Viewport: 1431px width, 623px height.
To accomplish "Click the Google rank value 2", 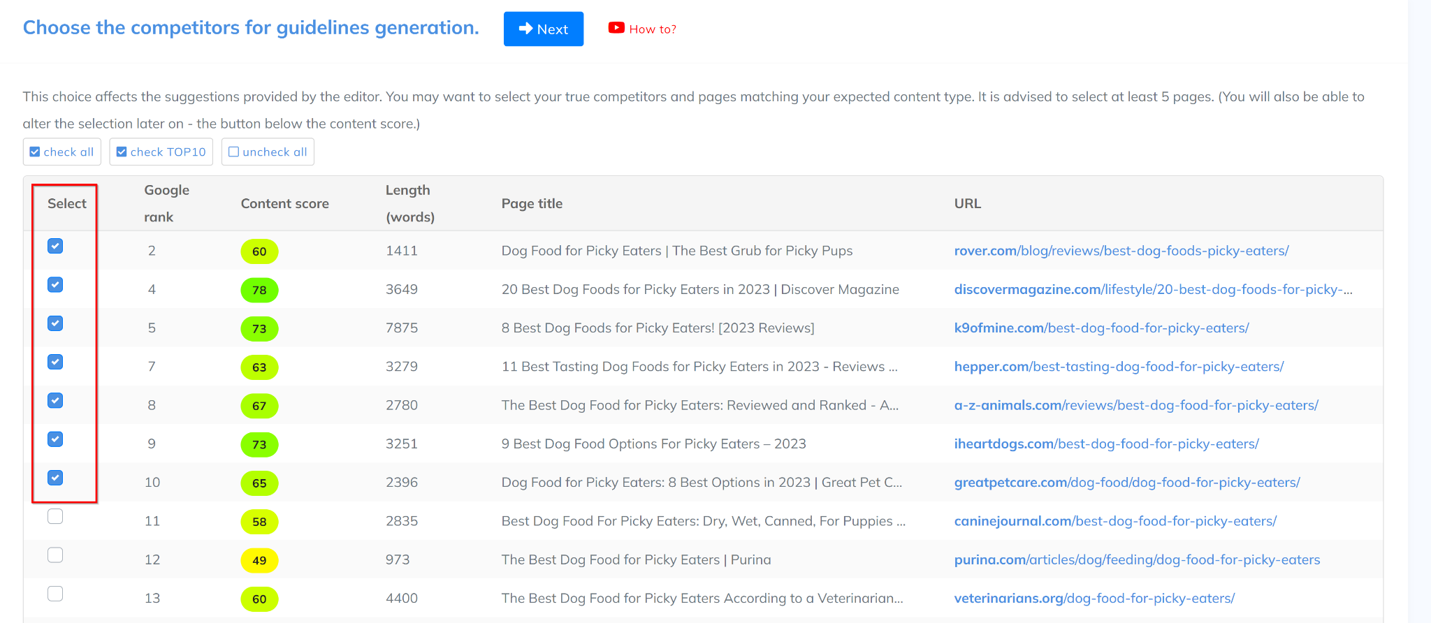I will coord(152,251).
